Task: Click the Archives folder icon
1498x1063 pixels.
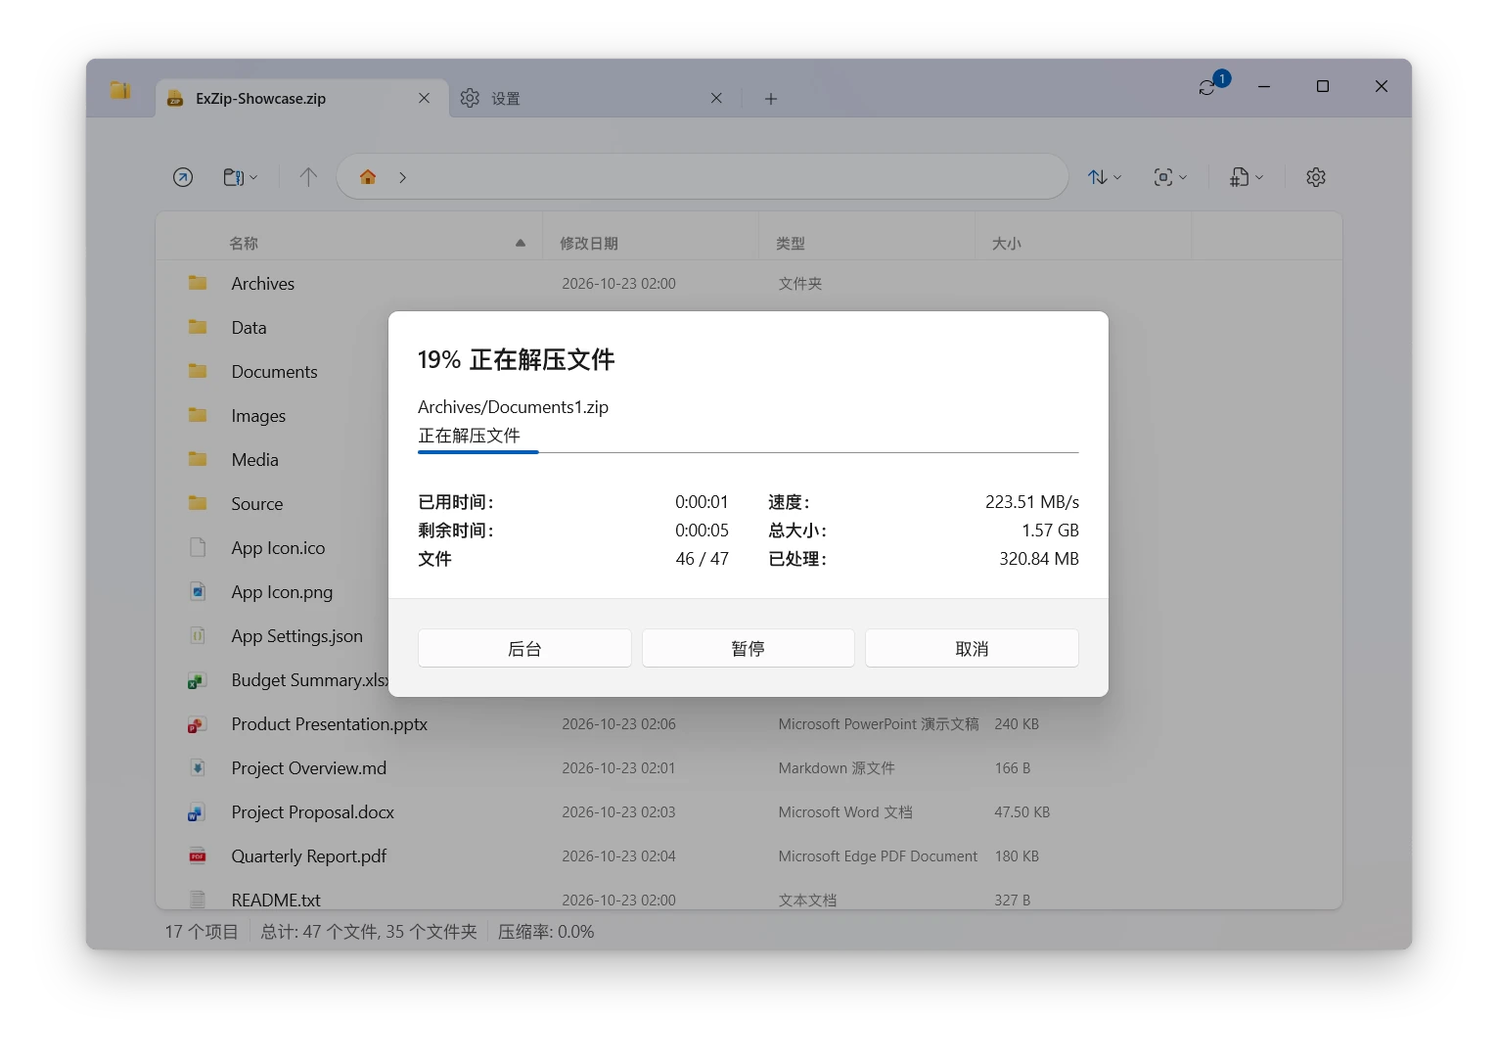Action: (x=198, y=283)
